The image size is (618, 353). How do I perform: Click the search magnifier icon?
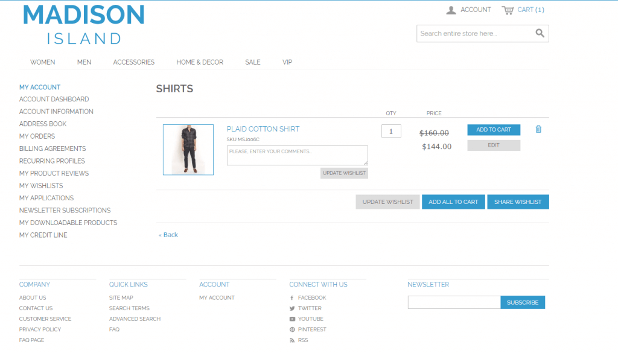pos(540,33)
